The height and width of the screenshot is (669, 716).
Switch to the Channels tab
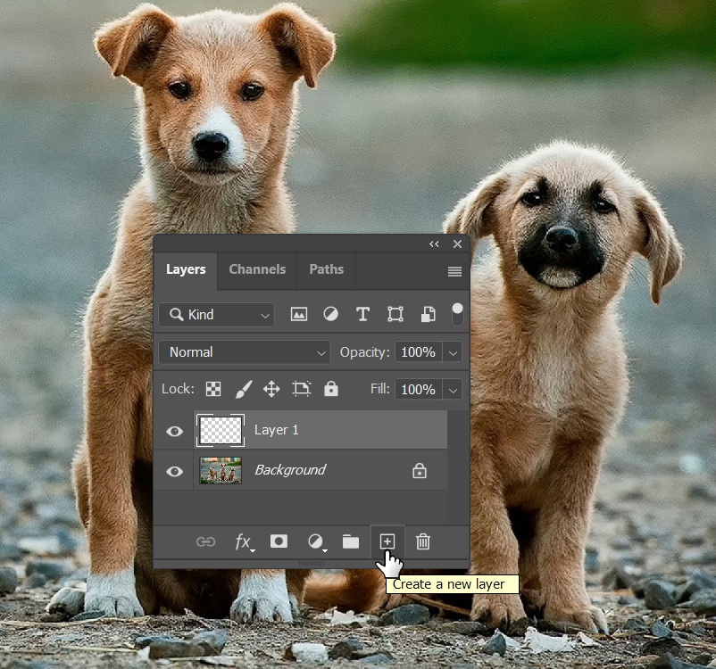tap(257, 269)
